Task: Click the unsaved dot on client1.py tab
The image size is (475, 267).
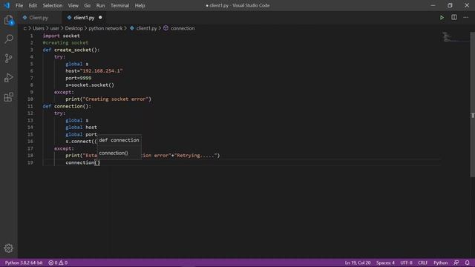Action: [100, 18]
